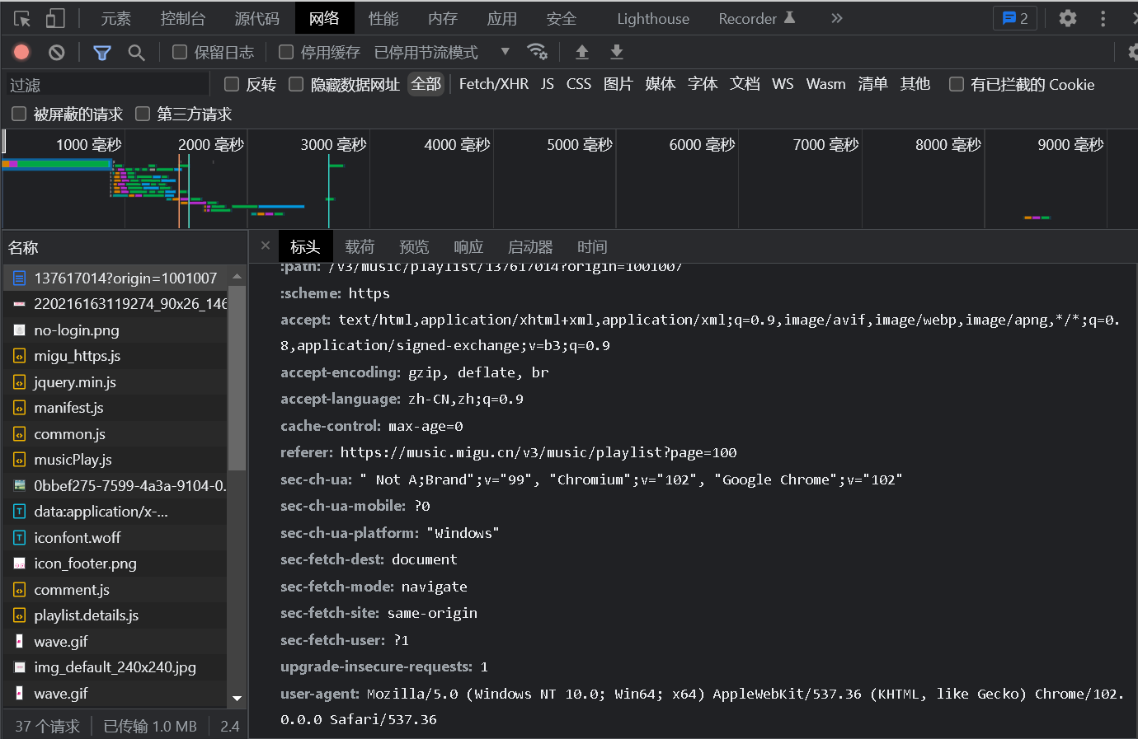
Task: Filter requests by Fetch/XHR
Action: pos(493,84)
